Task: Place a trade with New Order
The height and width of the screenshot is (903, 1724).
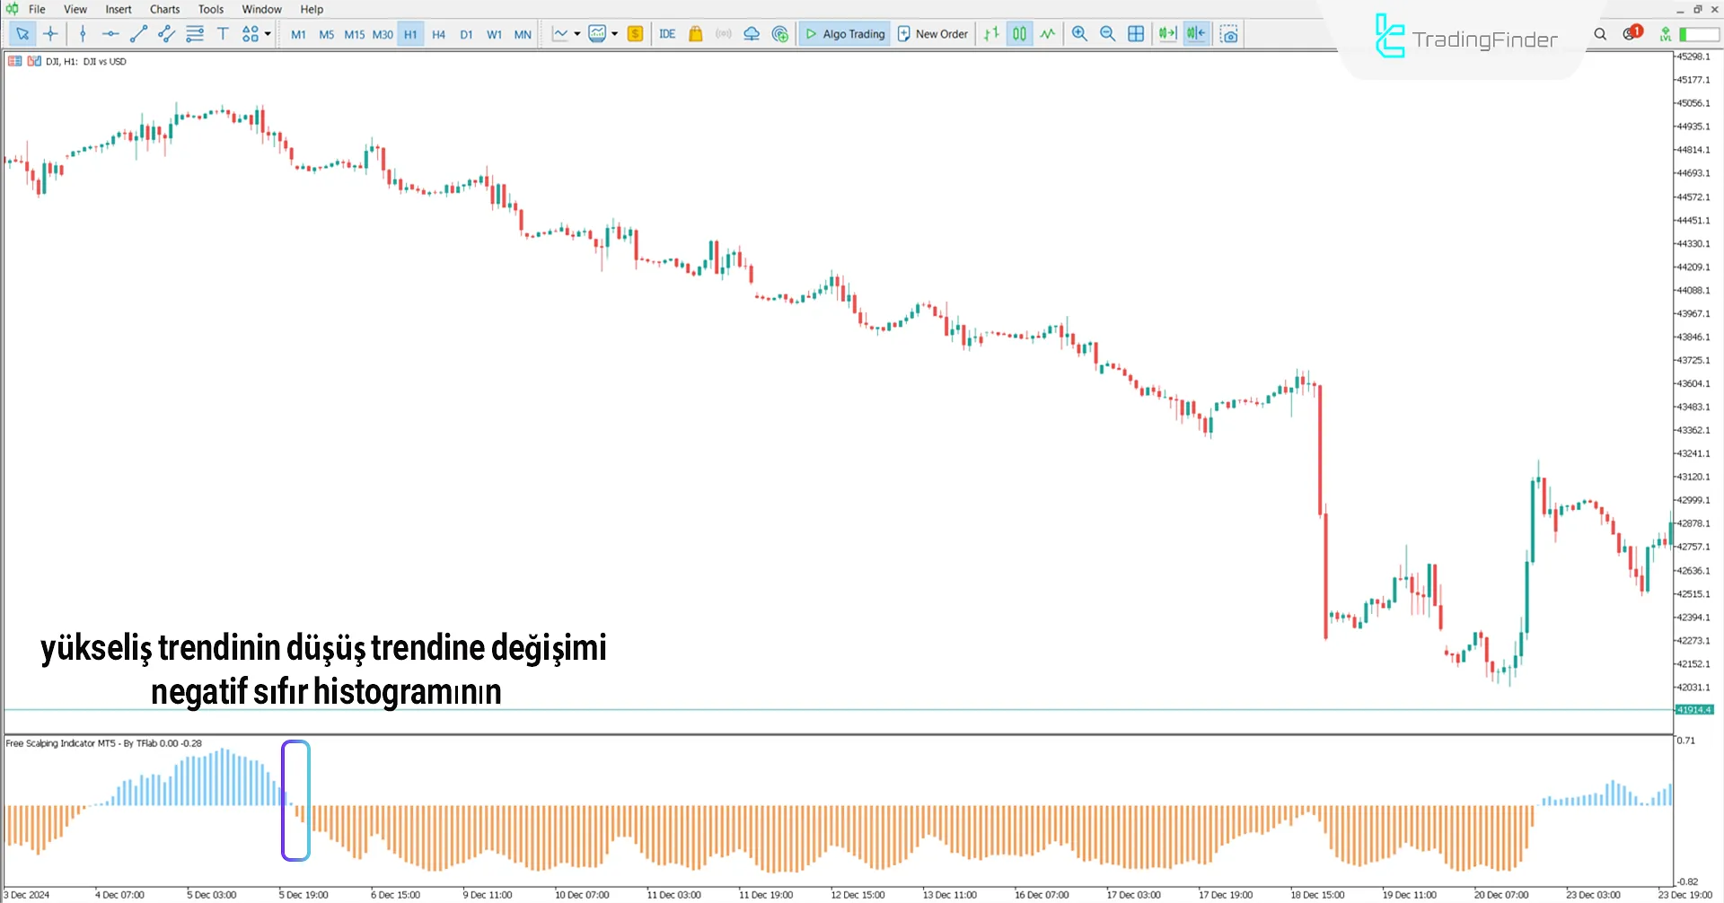Action: click(932, 33)
